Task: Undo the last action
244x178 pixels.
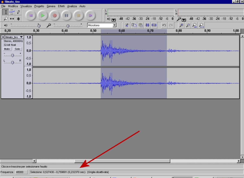Action: coord(164,25)
